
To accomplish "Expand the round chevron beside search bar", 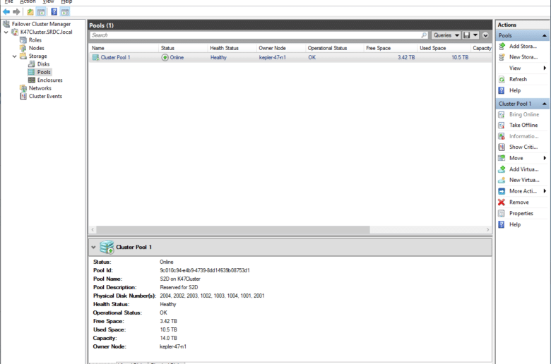I will [485, 35].
